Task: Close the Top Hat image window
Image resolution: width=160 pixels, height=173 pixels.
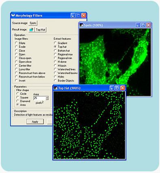Action: coord(123,88)
